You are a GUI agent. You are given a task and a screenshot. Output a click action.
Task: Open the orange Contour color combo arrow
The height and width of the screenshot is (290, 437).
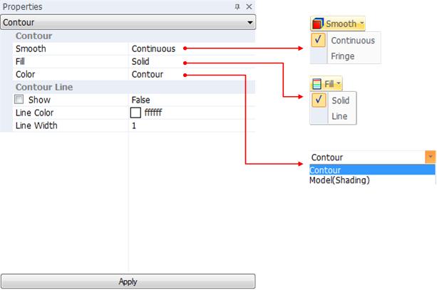[x=430, y=157]
